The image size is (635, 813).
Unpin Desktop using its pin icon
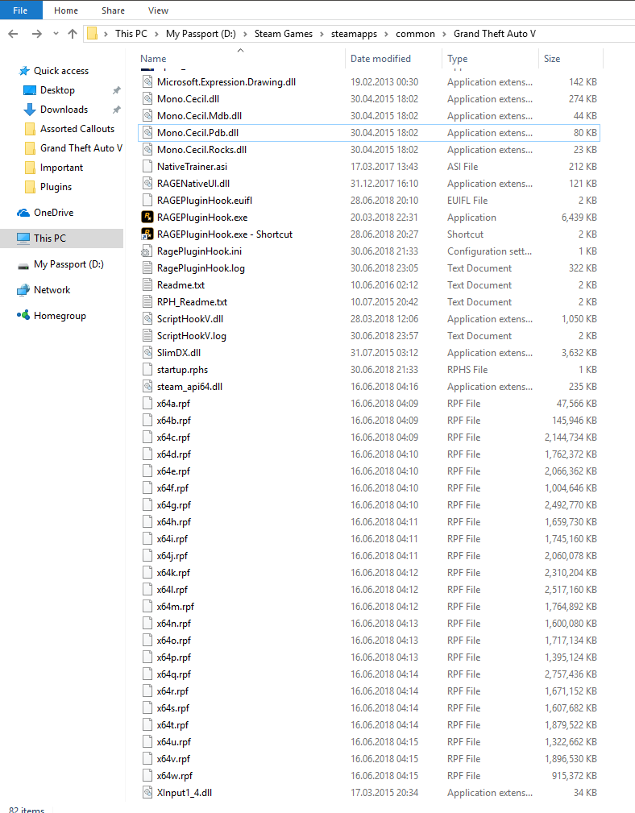(117, 90)
